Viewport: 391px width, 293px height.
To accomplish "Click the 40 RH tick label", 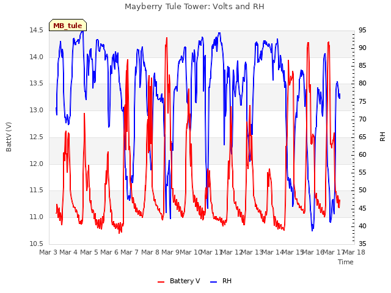I will pos(362,226).
